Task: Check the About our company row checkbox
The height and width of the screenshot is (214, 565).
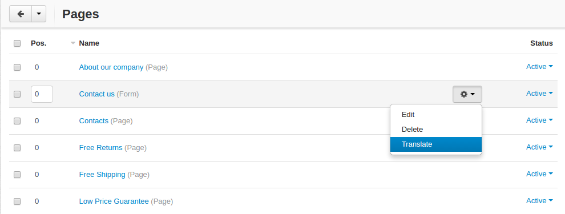Action: (x=17, y=67)
